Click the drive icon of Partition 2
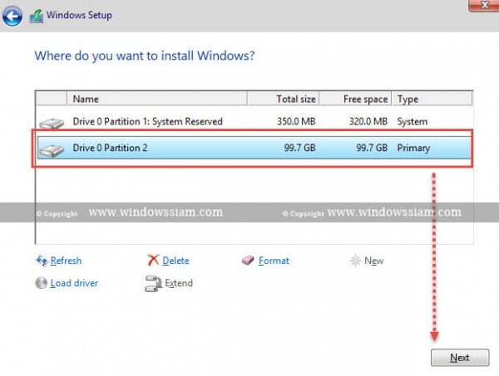The width and height of the screenshot is (499, 376). point(52,150)
